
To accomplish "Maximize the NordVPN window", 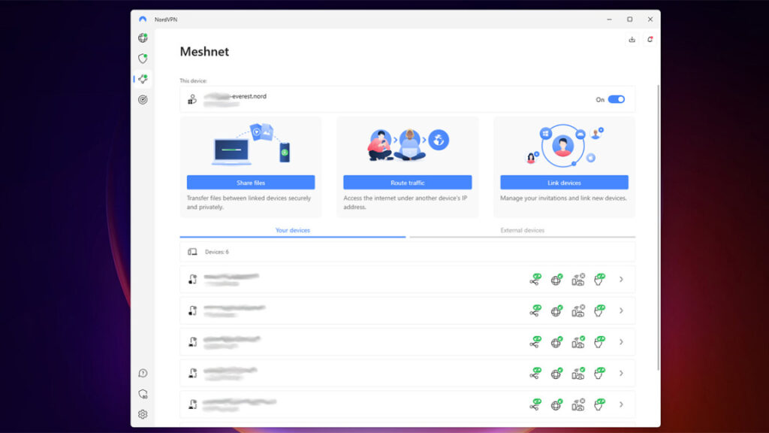I will click(x=630, y=20).
